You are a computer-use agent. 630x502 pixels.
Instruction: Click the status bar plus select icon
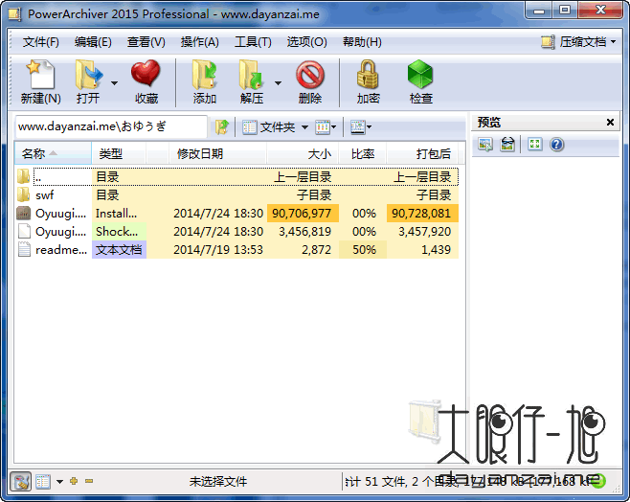click(x=74, y=481)
